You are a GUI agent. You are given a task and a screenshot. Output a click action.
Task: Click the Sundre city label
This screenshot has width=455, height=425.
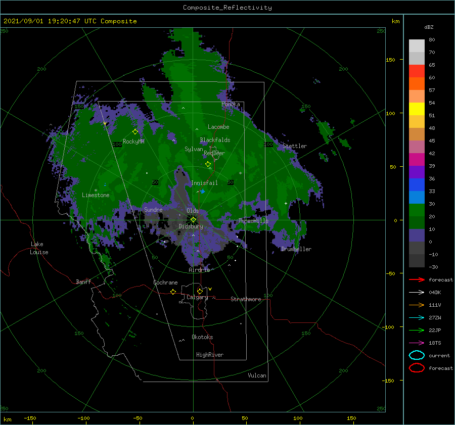(x=153, y=209)
